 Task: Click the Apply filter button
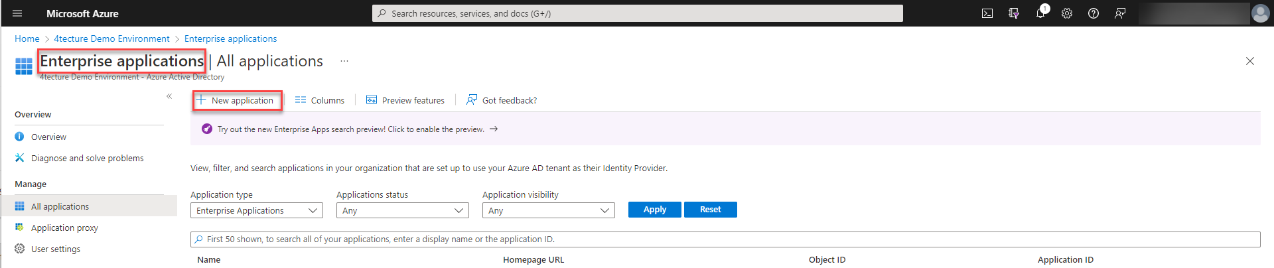click(x=655, y=210)
